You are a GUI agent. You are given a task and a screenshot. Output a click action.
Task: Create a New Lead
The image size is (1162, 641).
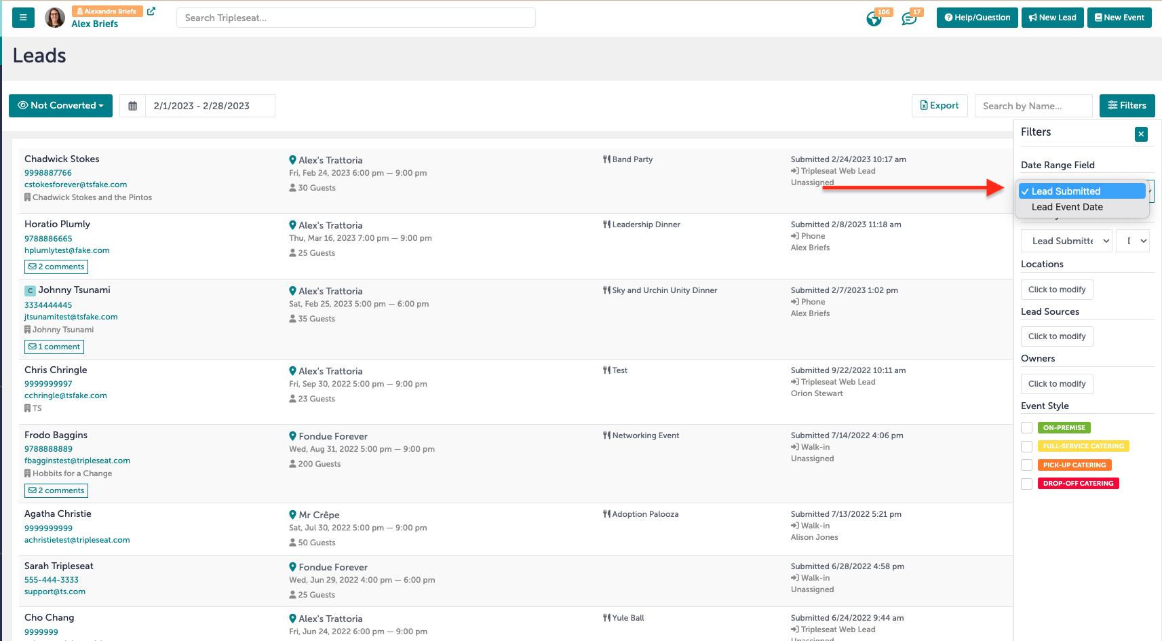point(1052,18)
